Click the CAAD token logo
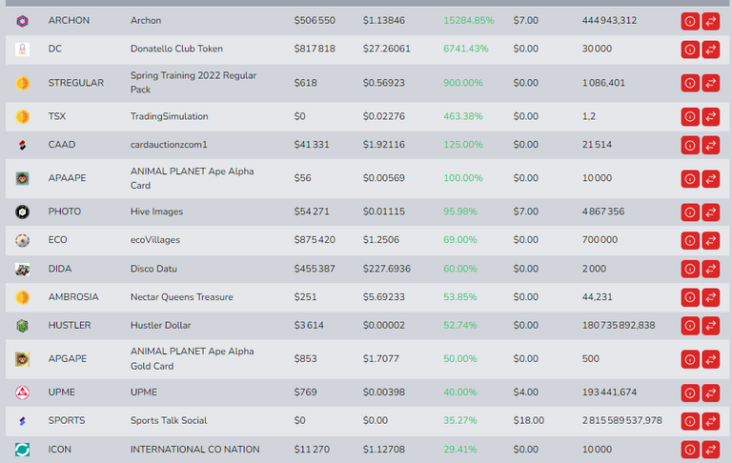This screenshot has height=463, width=732. tap(23, 145)
